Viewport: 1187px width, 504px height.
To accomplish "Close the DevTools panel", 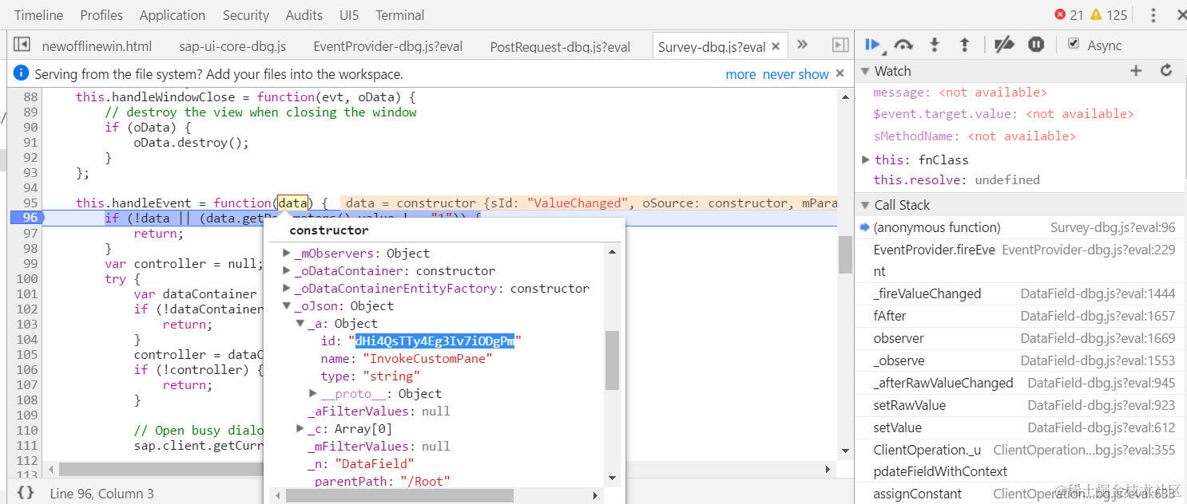I will pos(1181,15).
